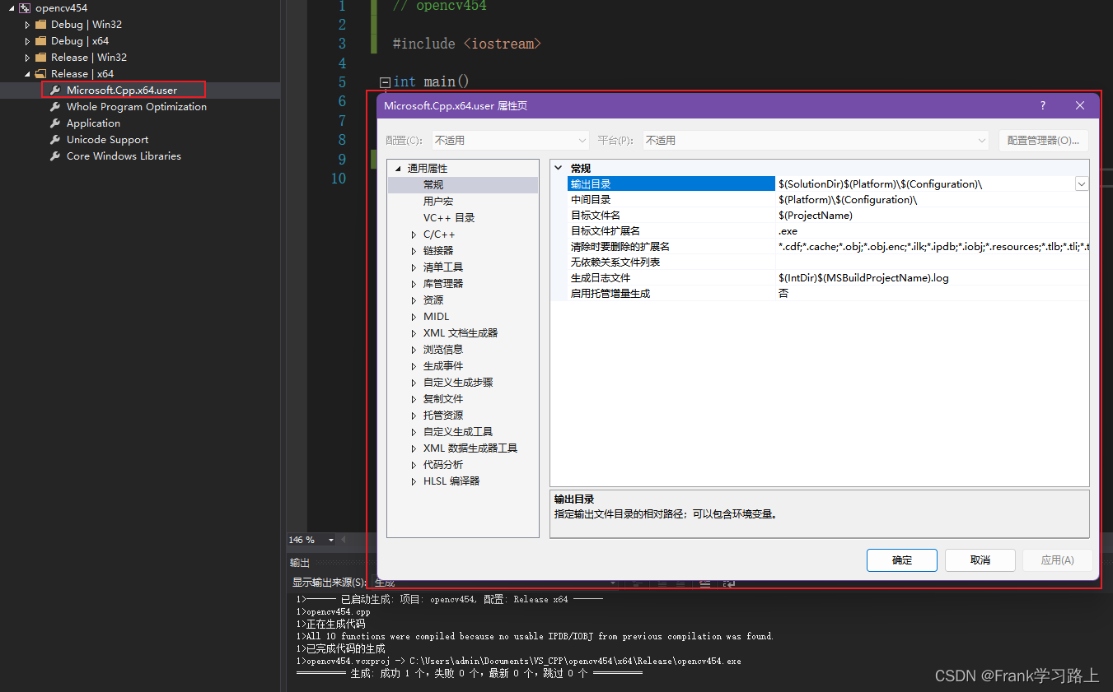Screen dimensions: 1113x692
Task: Select 托管资源 tree item
Action: pos(443,416)
